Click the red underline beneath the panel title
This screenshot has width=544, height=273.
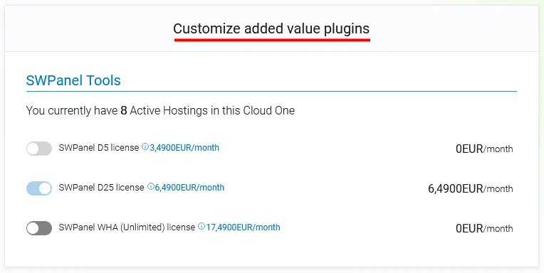[x=272, y=41]
